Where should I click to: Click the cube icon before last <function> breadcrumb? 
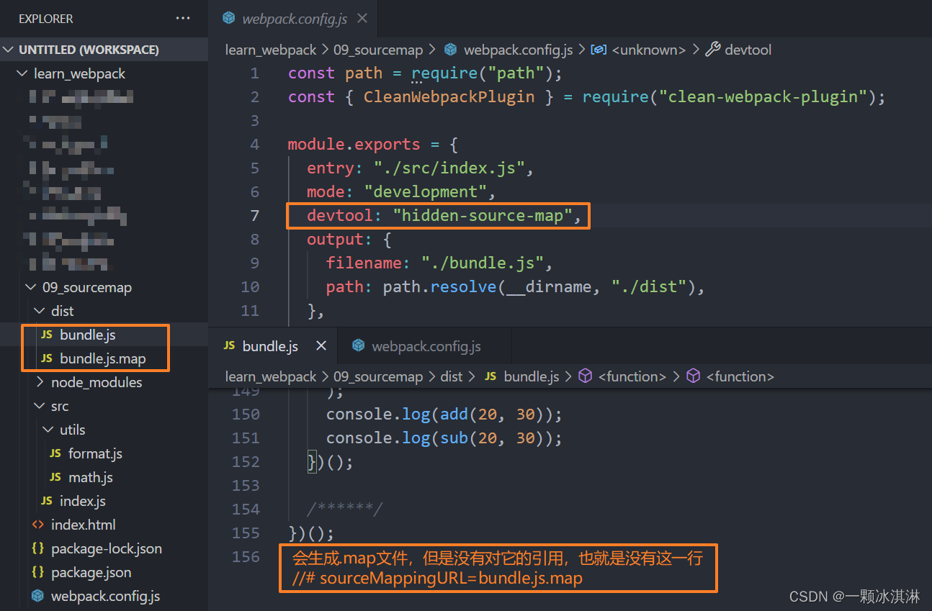tap(694, 376)
